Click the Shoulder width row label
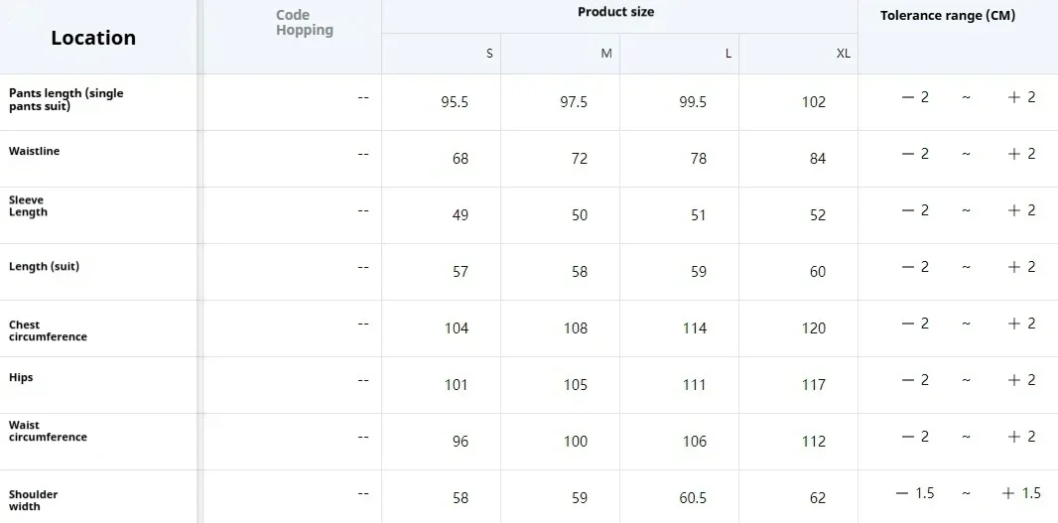 pos(34,500)
